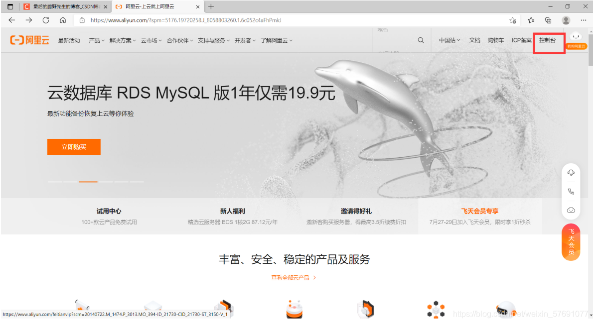
Task: Open the ICP备案 link
Action: [x=522, y=40]
